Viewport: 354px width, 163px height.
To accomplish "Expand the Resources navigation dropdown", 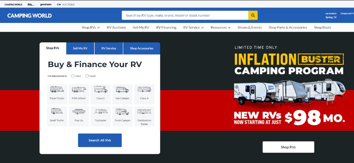I will pyautogui.click(x=221, y=28).
